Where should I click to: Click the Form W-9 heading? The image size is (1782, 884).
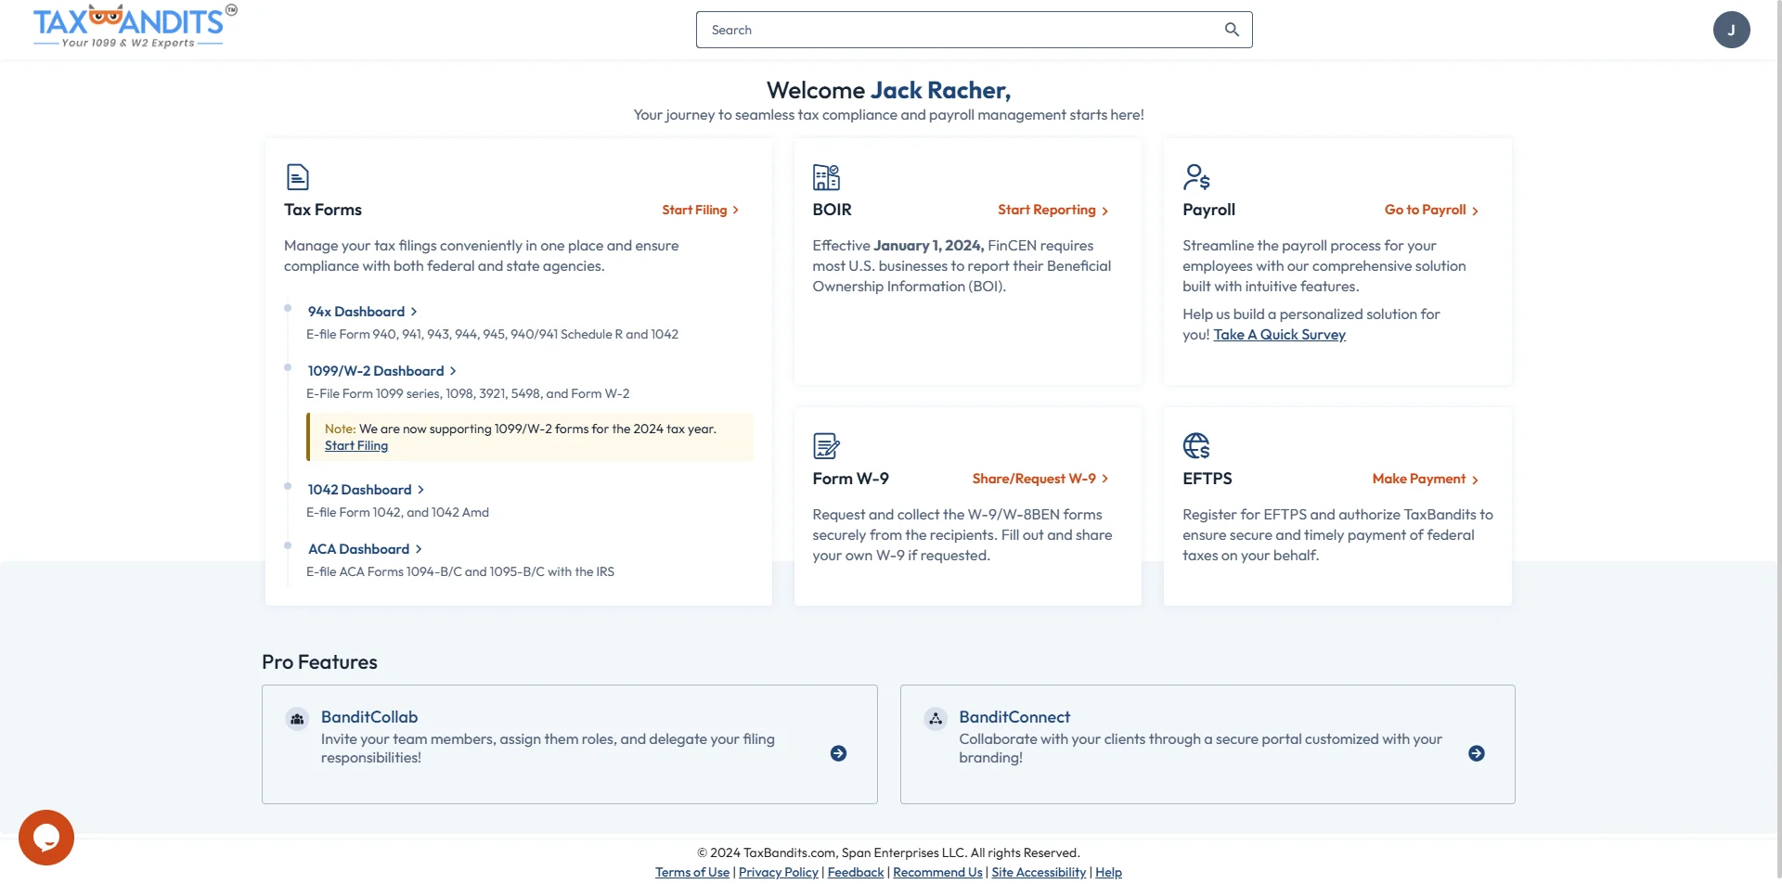[850, 479]
